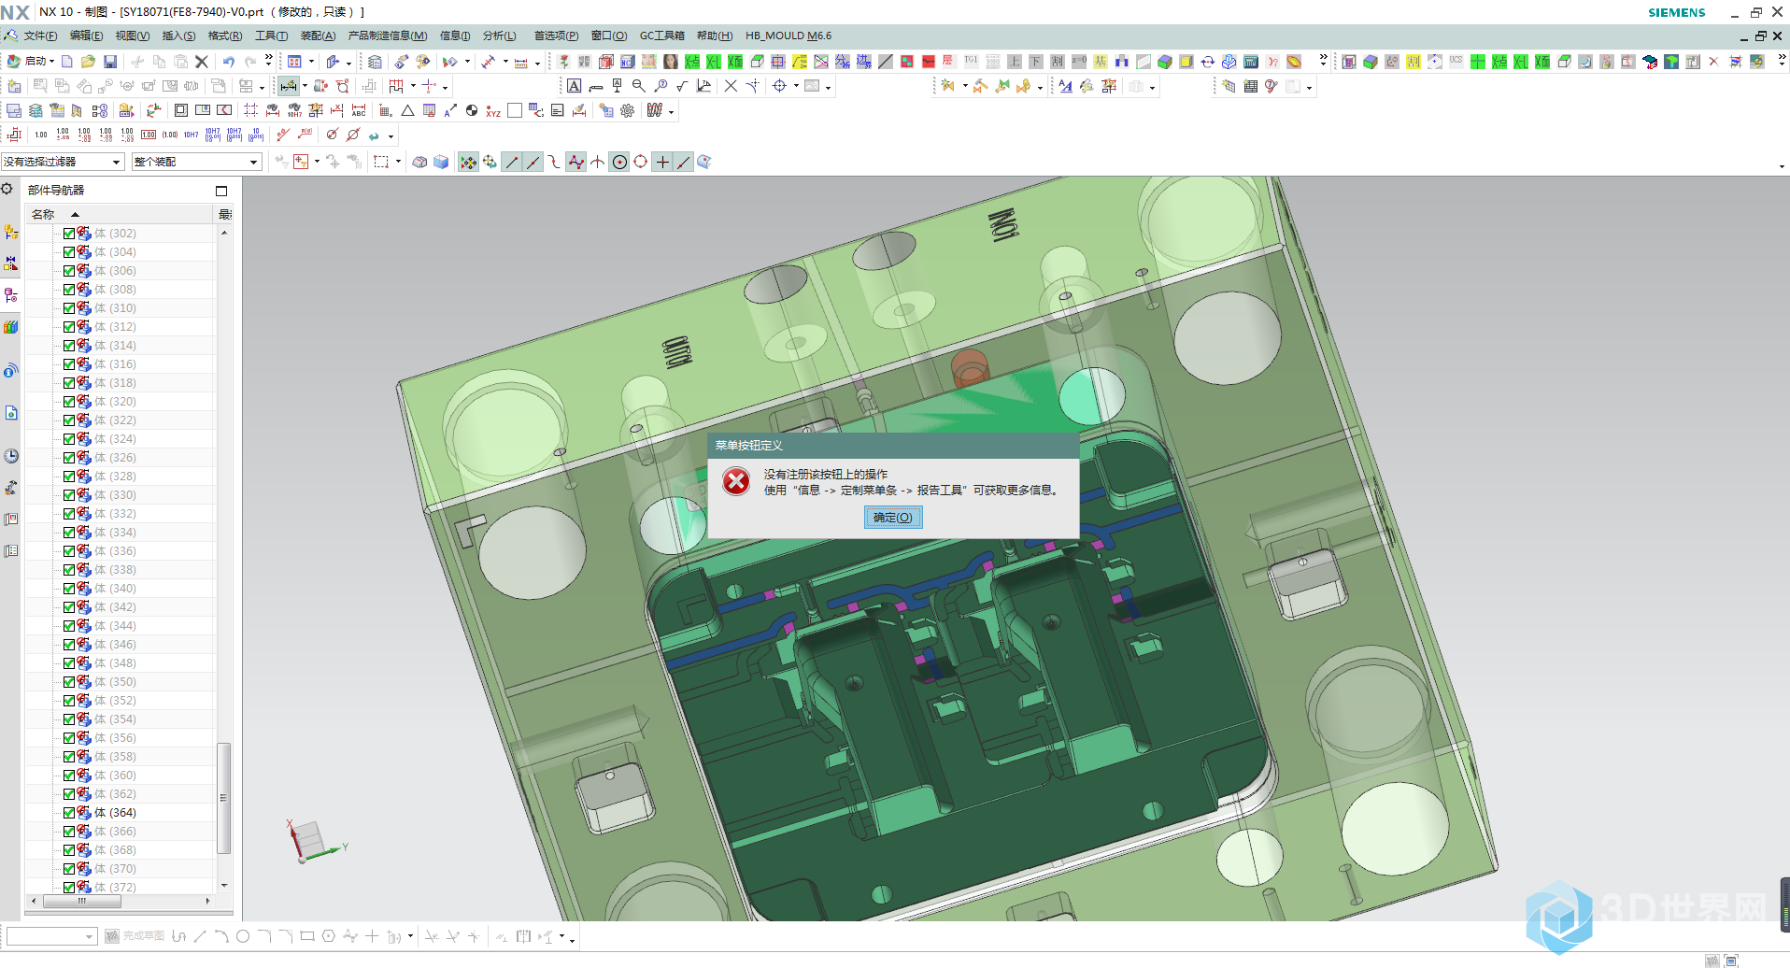This screenshot has width=1790, height=968.
Task: Click the z=0 icon
Action: click(1078, 62)
